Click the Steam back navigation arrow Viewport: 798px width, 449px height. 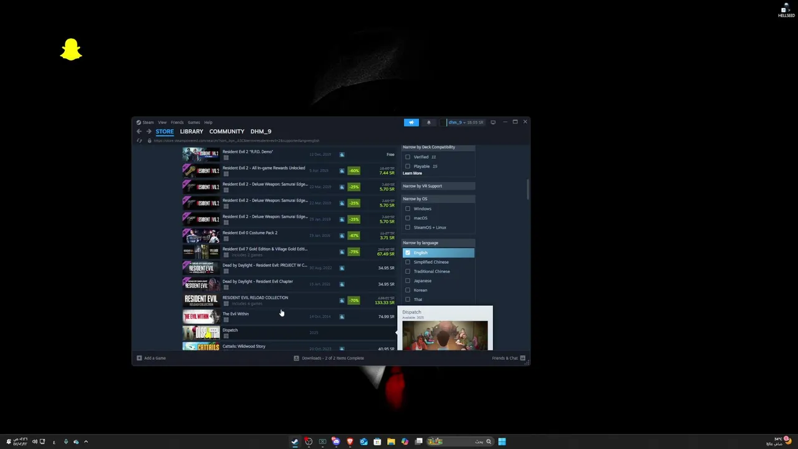point(139,132)
